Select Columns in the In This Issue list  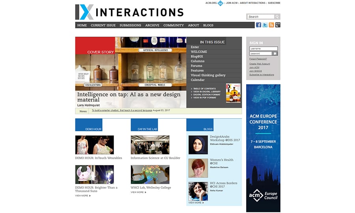[x=198, y=61]
